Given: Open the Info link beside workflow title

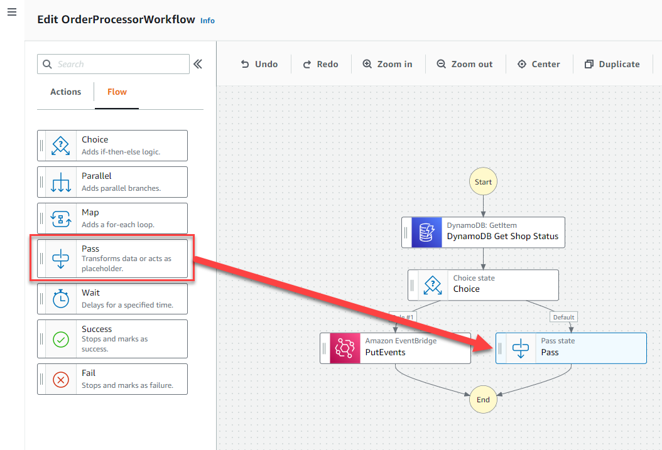Looking at the screenshot, I should [207, 21].
